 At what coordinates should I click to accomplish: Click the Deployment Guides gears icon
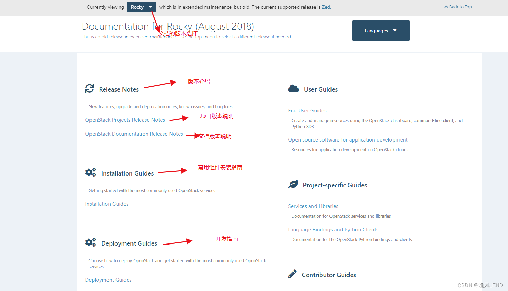pyautogui.click(x=91, y=242)
